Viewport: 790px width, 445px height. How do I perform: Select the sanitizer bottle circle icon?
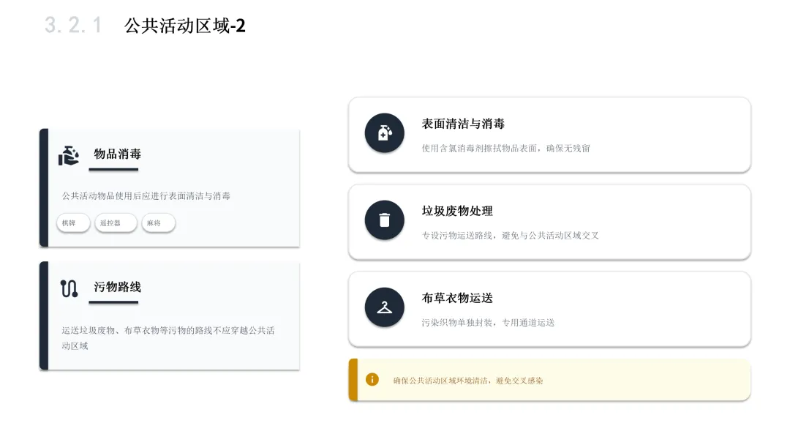[x=385, y=133]
